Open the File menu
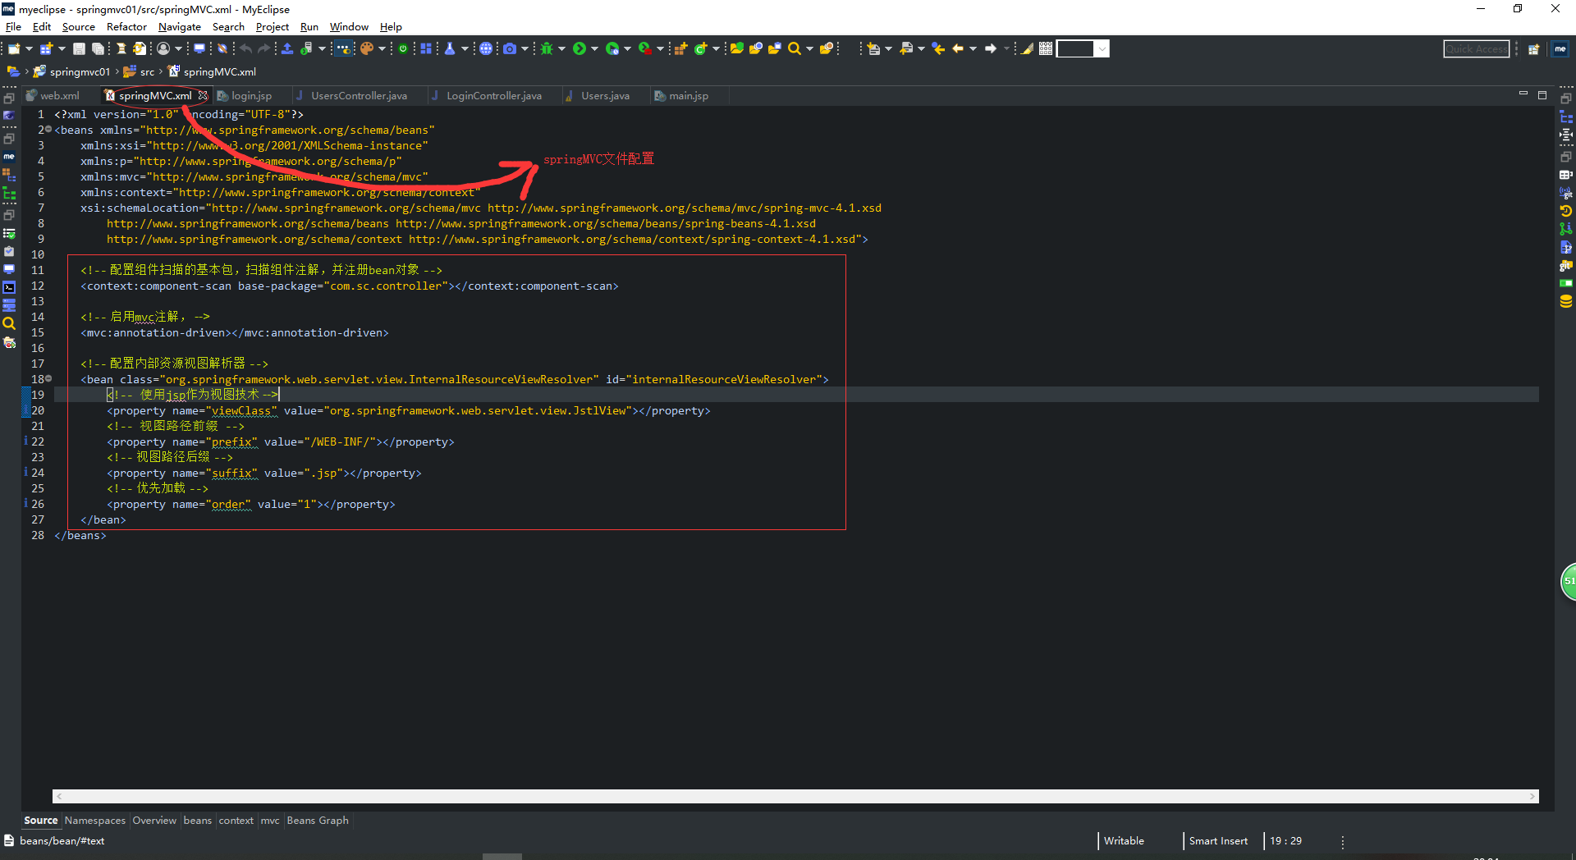The width and height of the screenshot is (1576, 860). click(13, 27)
